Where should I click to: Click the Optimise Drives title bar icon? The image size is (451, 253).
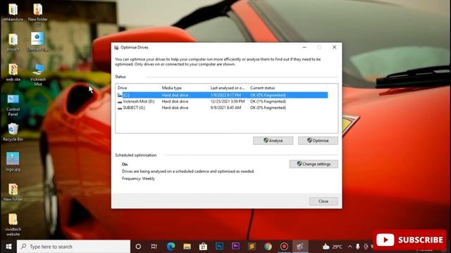pos(116,48)
